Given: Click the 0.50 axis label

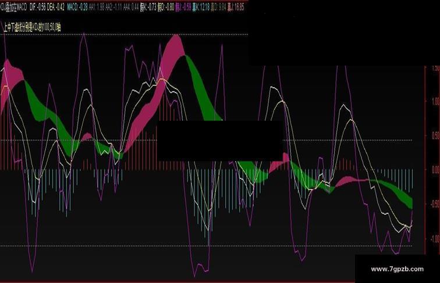Looking at the screenshot, I should pyautogui.click(x=436, y=136).
